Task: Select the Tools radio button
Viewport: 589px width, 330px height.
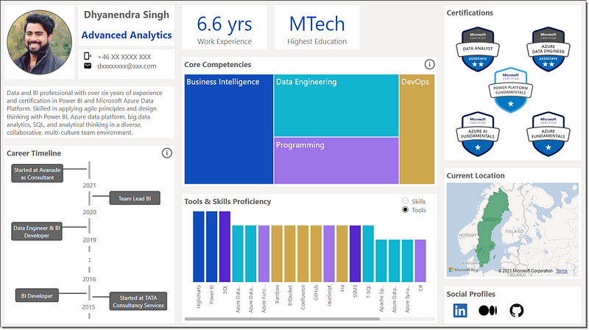Action: 405,211
